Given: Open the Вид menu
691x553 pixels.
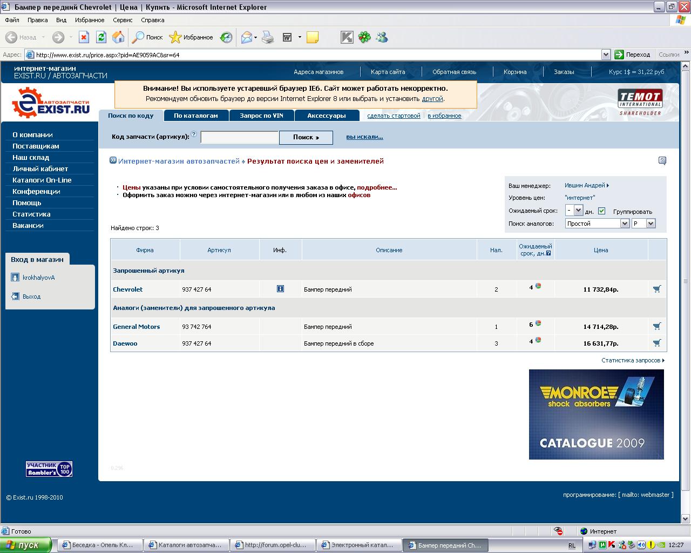Looking at the screenshot, I should tap(61, 20).
